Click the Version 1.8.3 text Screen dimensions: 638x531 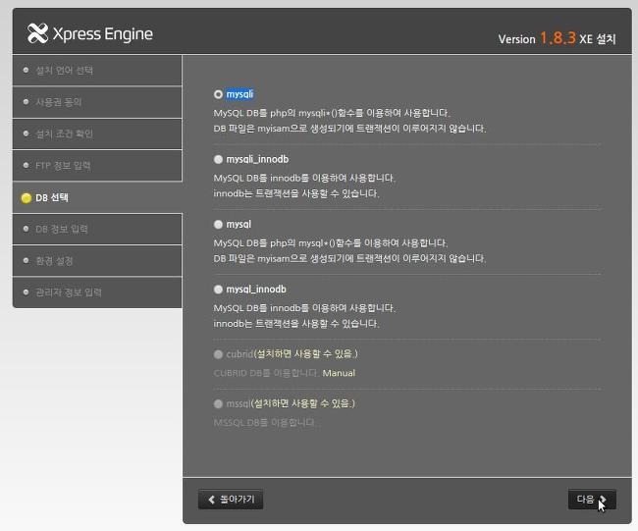point(537,38)
